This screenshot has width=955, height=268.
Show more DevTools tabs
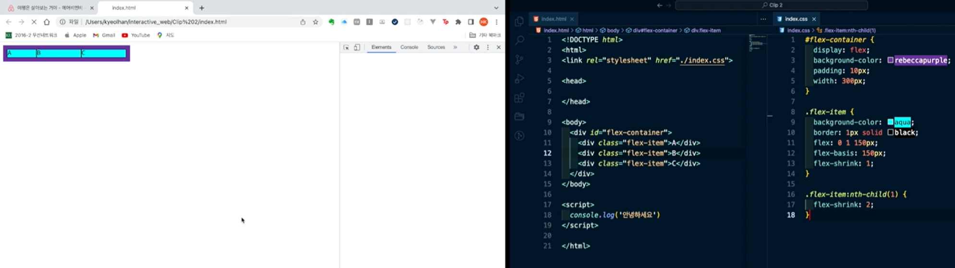455,47
